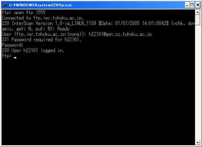202x147 pixels.
Task: Click the word 'Ready' in the output
Action: point(63,29)
